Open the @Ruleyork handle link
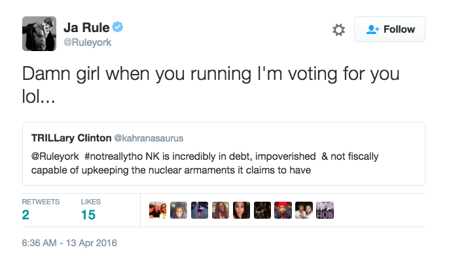 point(87,43)
